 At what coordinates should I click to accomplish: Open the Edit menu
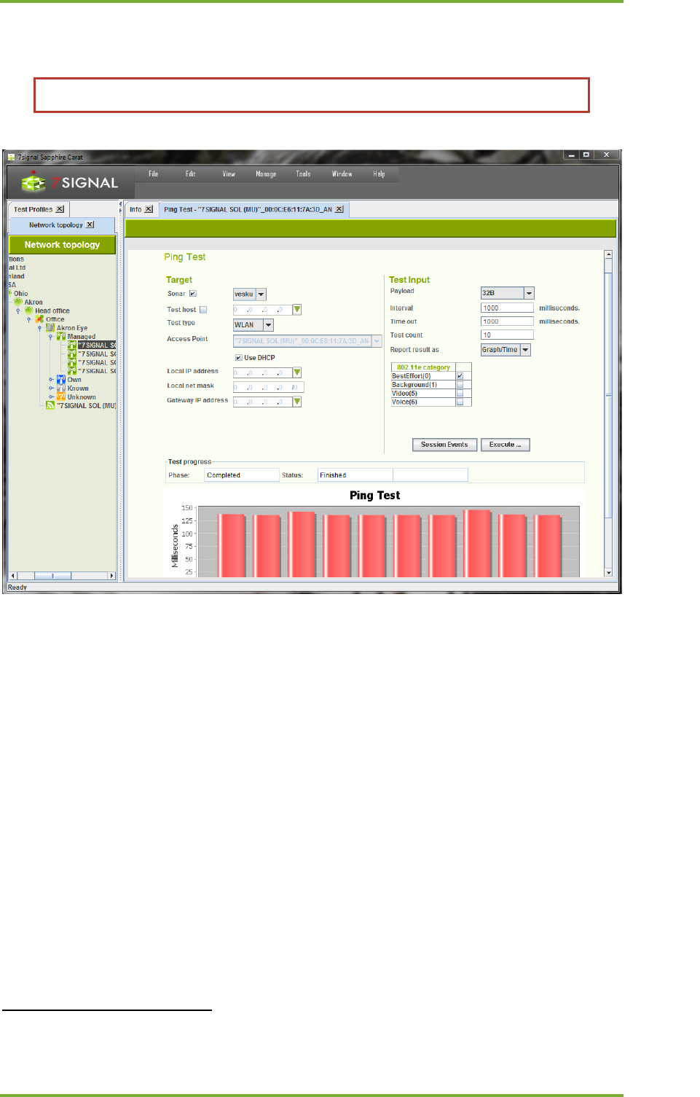pyautogui.click(x=190, y=174)
